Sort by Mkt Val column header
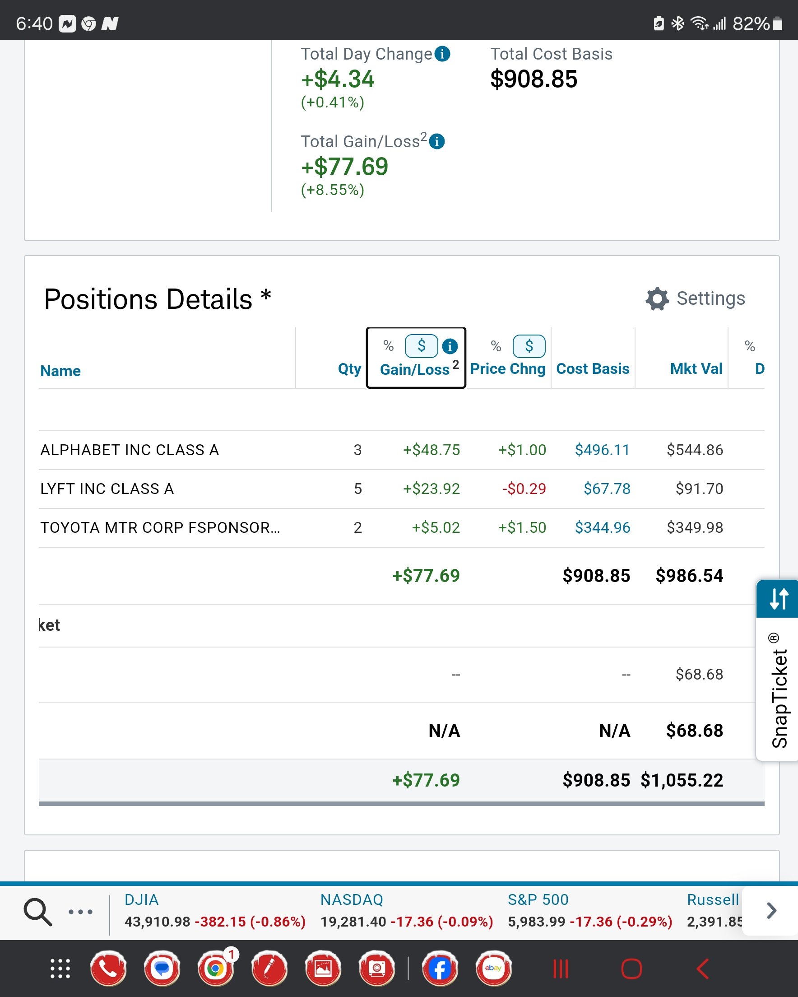The height and width of the screenshot is (997, 798). pos(696,368)
